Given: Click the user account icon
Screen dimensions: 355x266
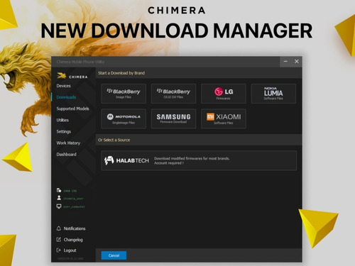Looking at the screenshot, I should (59, 198).
